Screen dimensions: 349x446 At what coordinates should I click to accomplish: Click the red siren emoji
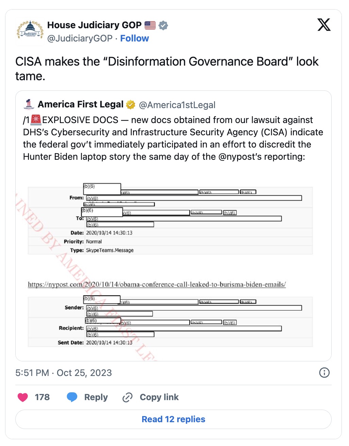(36, 120)
